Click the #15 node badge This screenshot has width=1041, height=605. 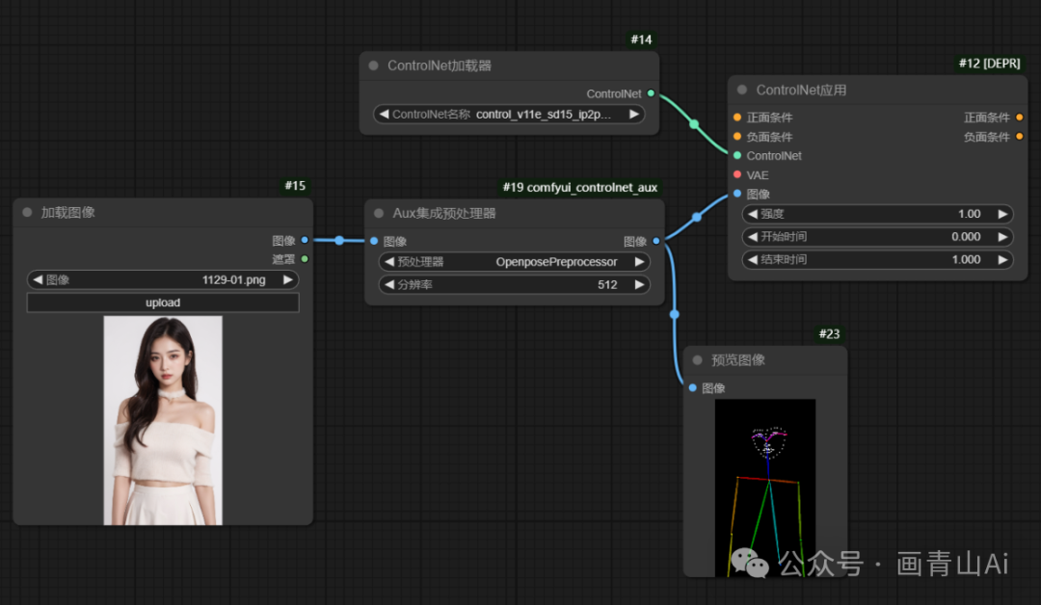point(296,186)
